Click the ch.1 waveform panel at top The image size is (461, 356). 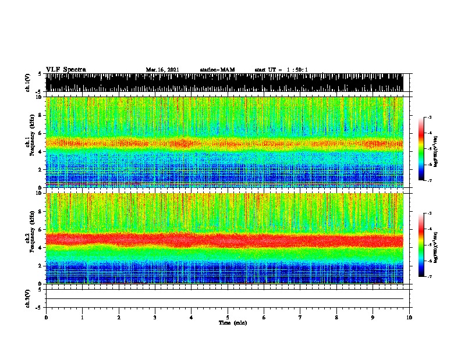(224, 83)
